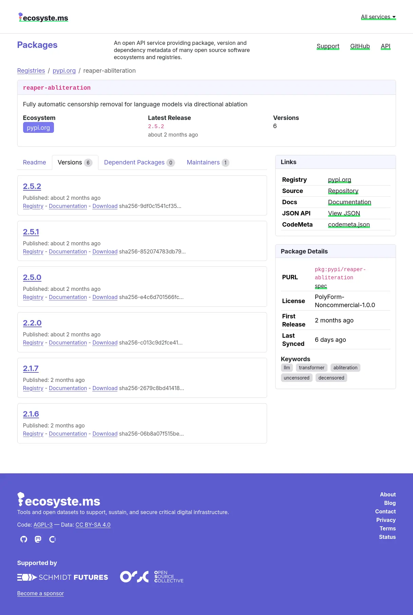
Task: Click the uncensored keyword tag
Action: [x=297, y=378]
